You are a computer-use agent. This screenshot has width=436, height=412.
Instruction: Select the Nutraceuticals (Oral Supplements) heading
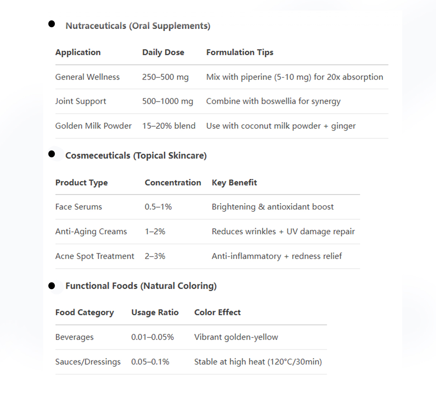tap(138, 26)
